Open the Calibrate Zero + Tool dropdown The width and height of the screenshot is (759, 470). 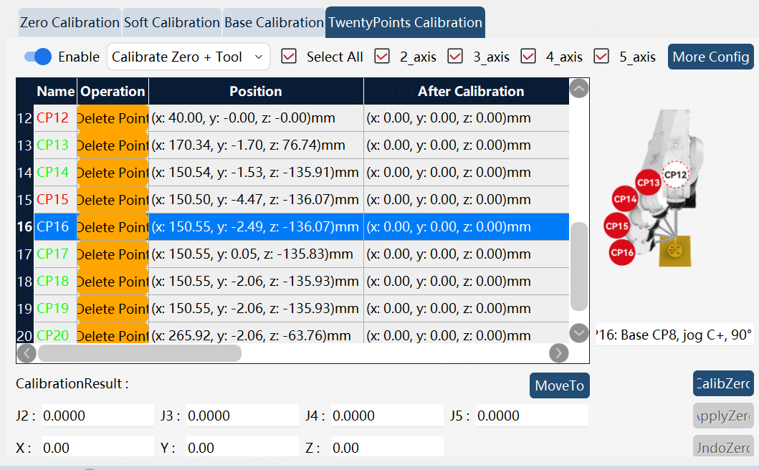coord(188,57)
